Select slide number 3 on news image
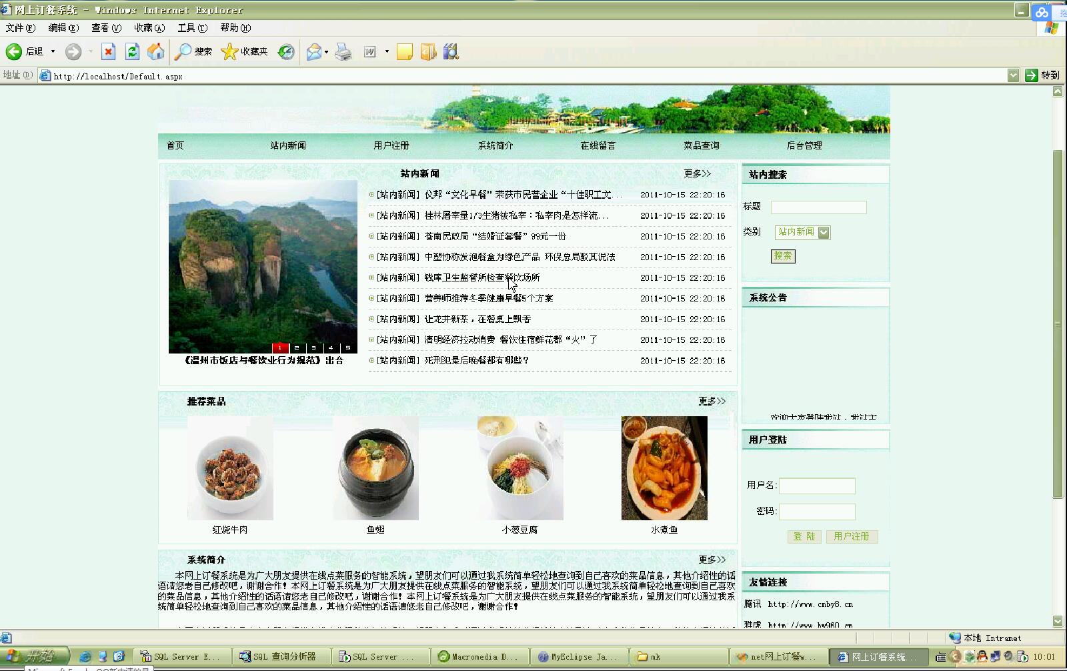Image resolution: width=1067 pixels, height=671 pixels. [313, 348]
